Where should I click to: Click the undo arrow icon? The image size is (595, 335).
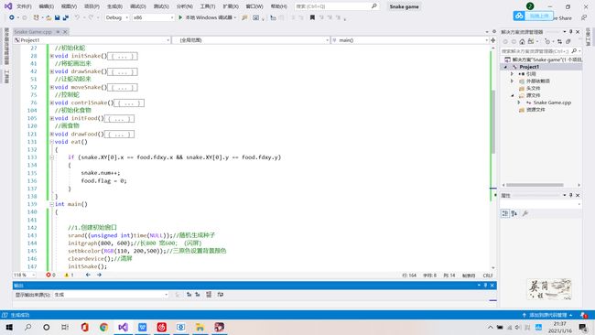click(77, 17)
